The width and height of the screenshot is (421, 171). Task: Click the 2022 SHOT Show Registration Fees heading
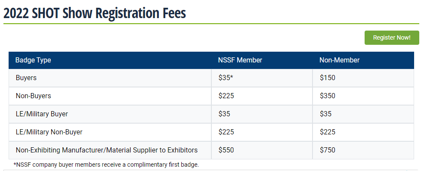click(x=95, y=13)
